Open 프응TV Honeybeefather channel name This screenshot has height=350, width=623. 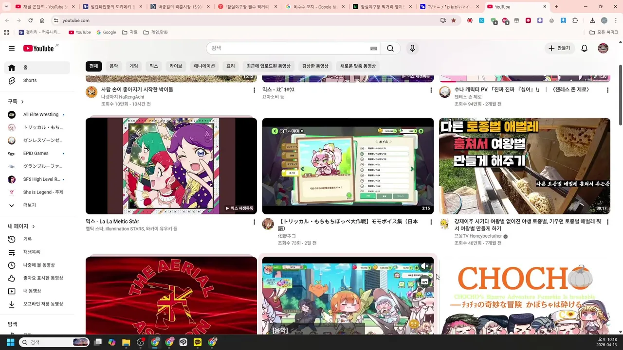(x=478, y=236)
